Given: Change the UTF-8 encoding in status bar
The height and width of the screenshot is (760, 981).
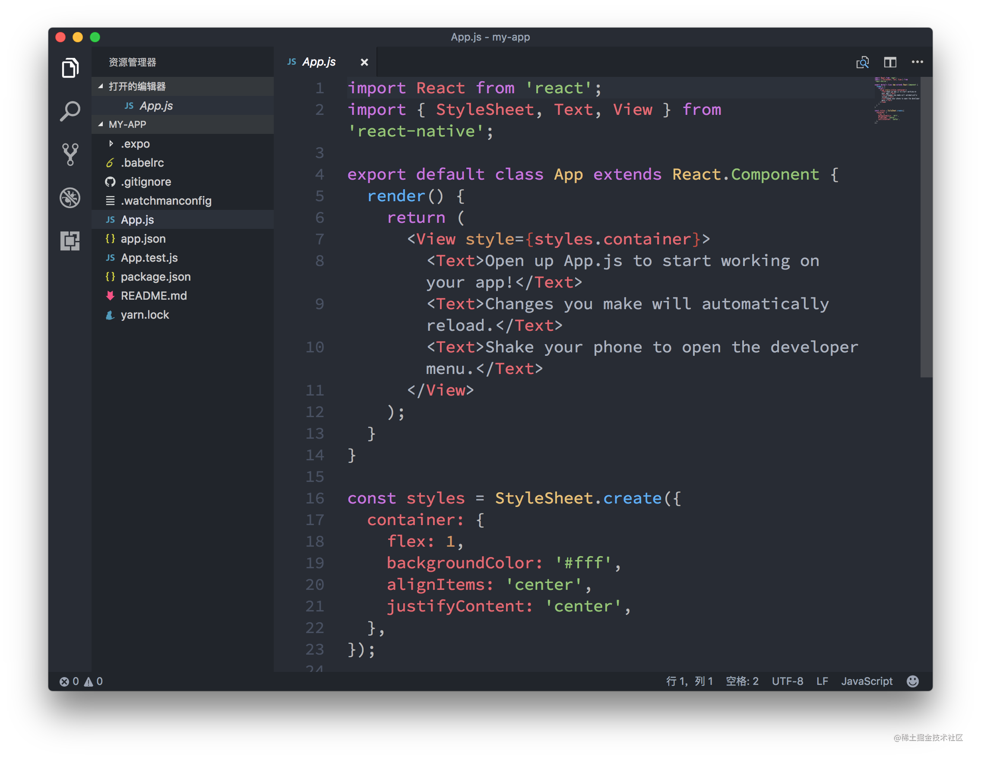Looking at the screenshot, I should point(788,681).
